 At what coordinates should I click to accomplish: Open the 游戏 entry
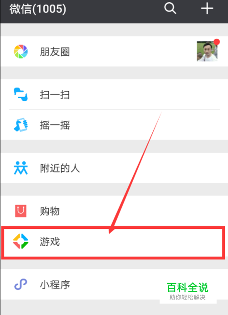[x=113, y=242]
